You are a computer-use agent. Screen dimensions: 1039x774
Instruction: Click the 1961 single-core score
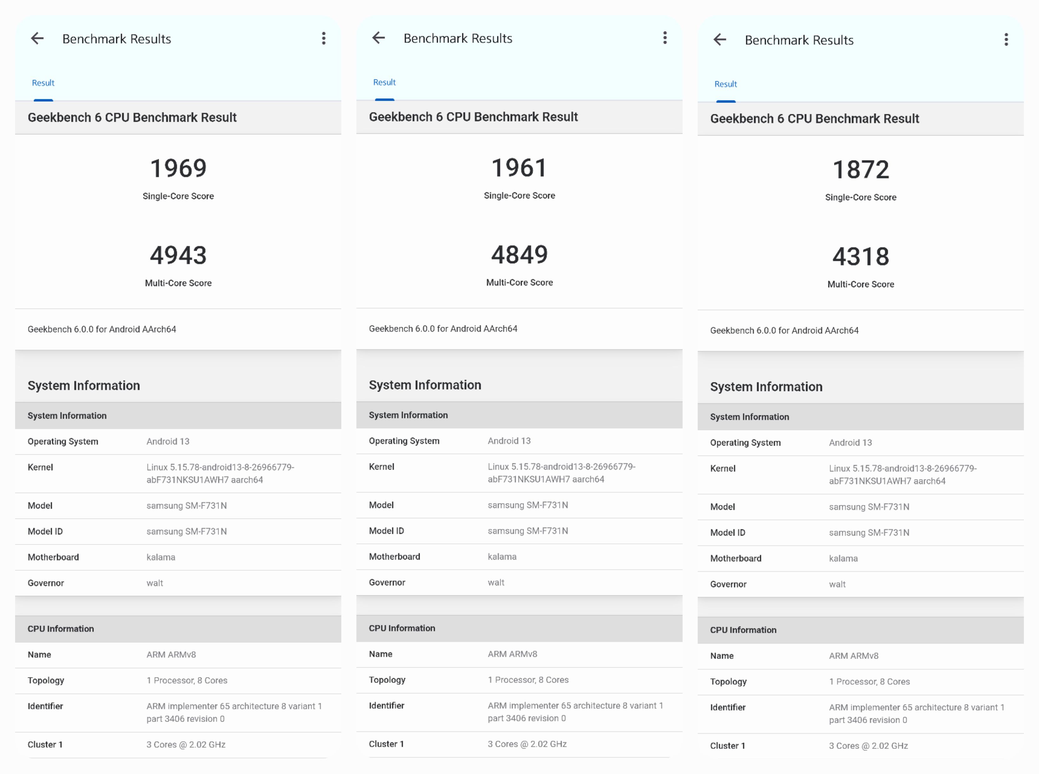[519, 168]
